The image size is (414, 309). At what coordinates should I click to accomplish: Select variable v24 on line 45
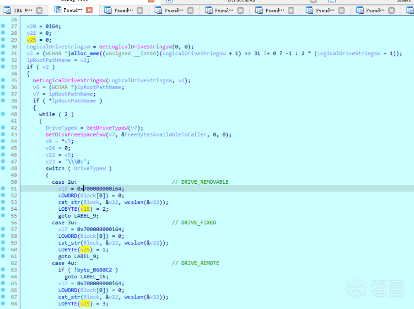tap(50, 148)
